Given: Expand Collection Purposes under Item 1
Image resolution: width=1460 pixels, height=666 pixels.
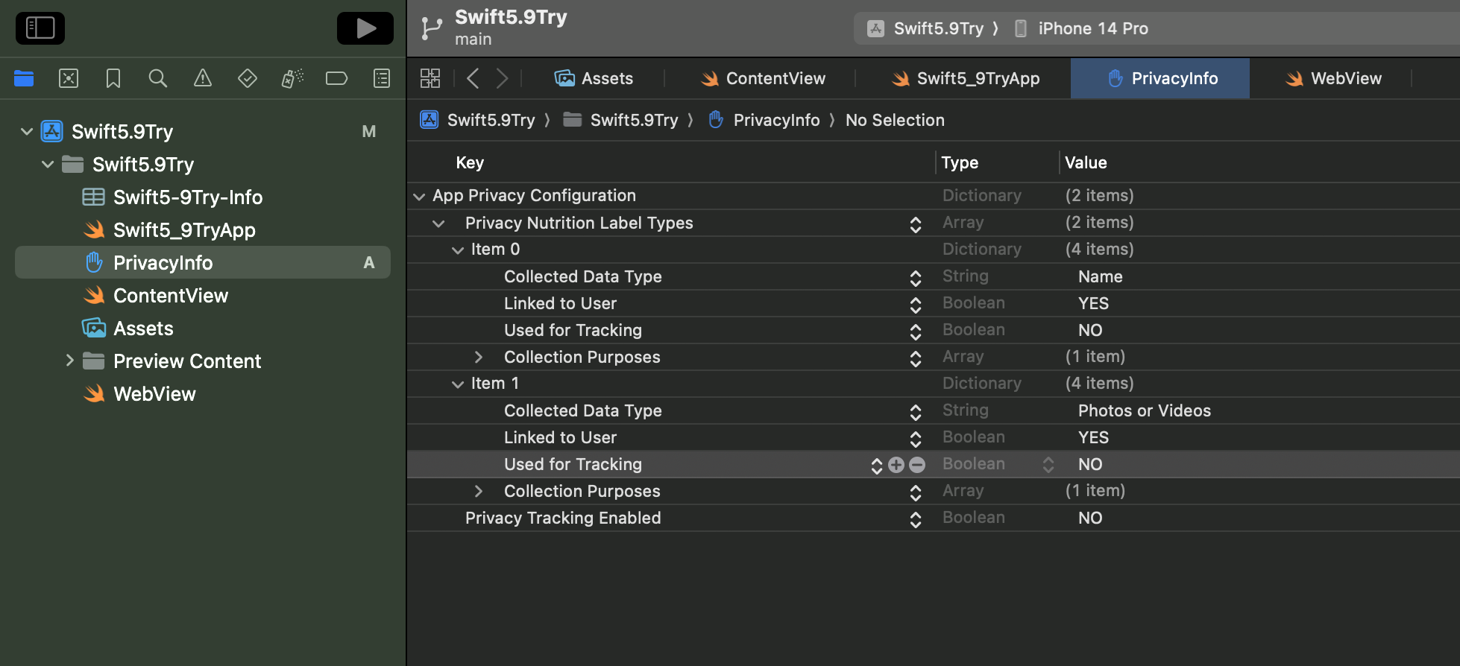Looking at the screenshot, I should pos(479,492).
